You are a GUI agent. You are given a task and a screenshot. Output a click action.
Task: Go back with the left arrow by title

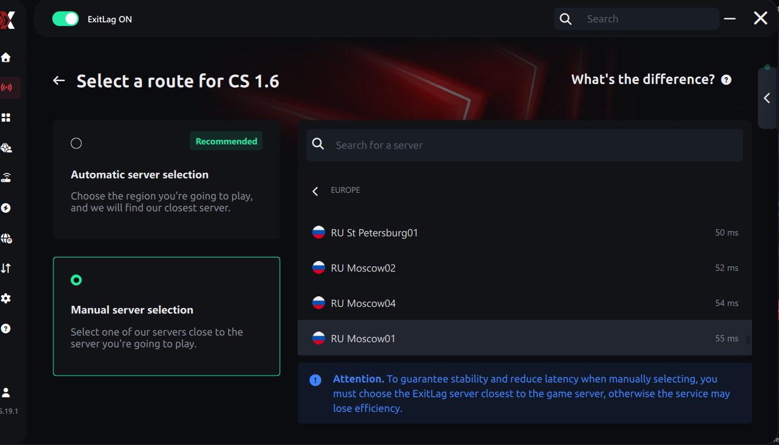[59, 81]
